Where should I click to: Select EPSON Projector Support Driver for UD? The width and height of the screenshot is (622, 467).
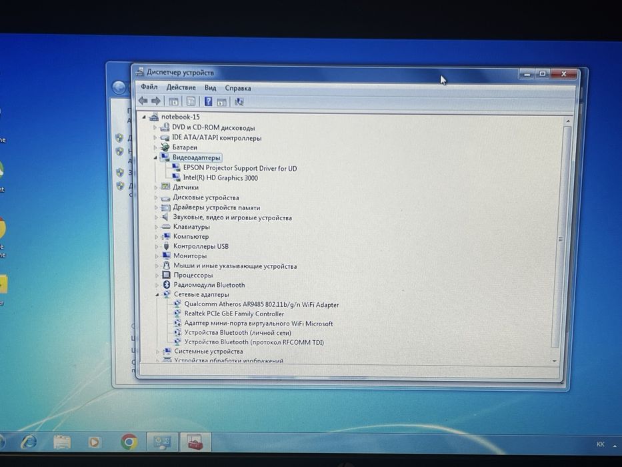click(239, 168)
